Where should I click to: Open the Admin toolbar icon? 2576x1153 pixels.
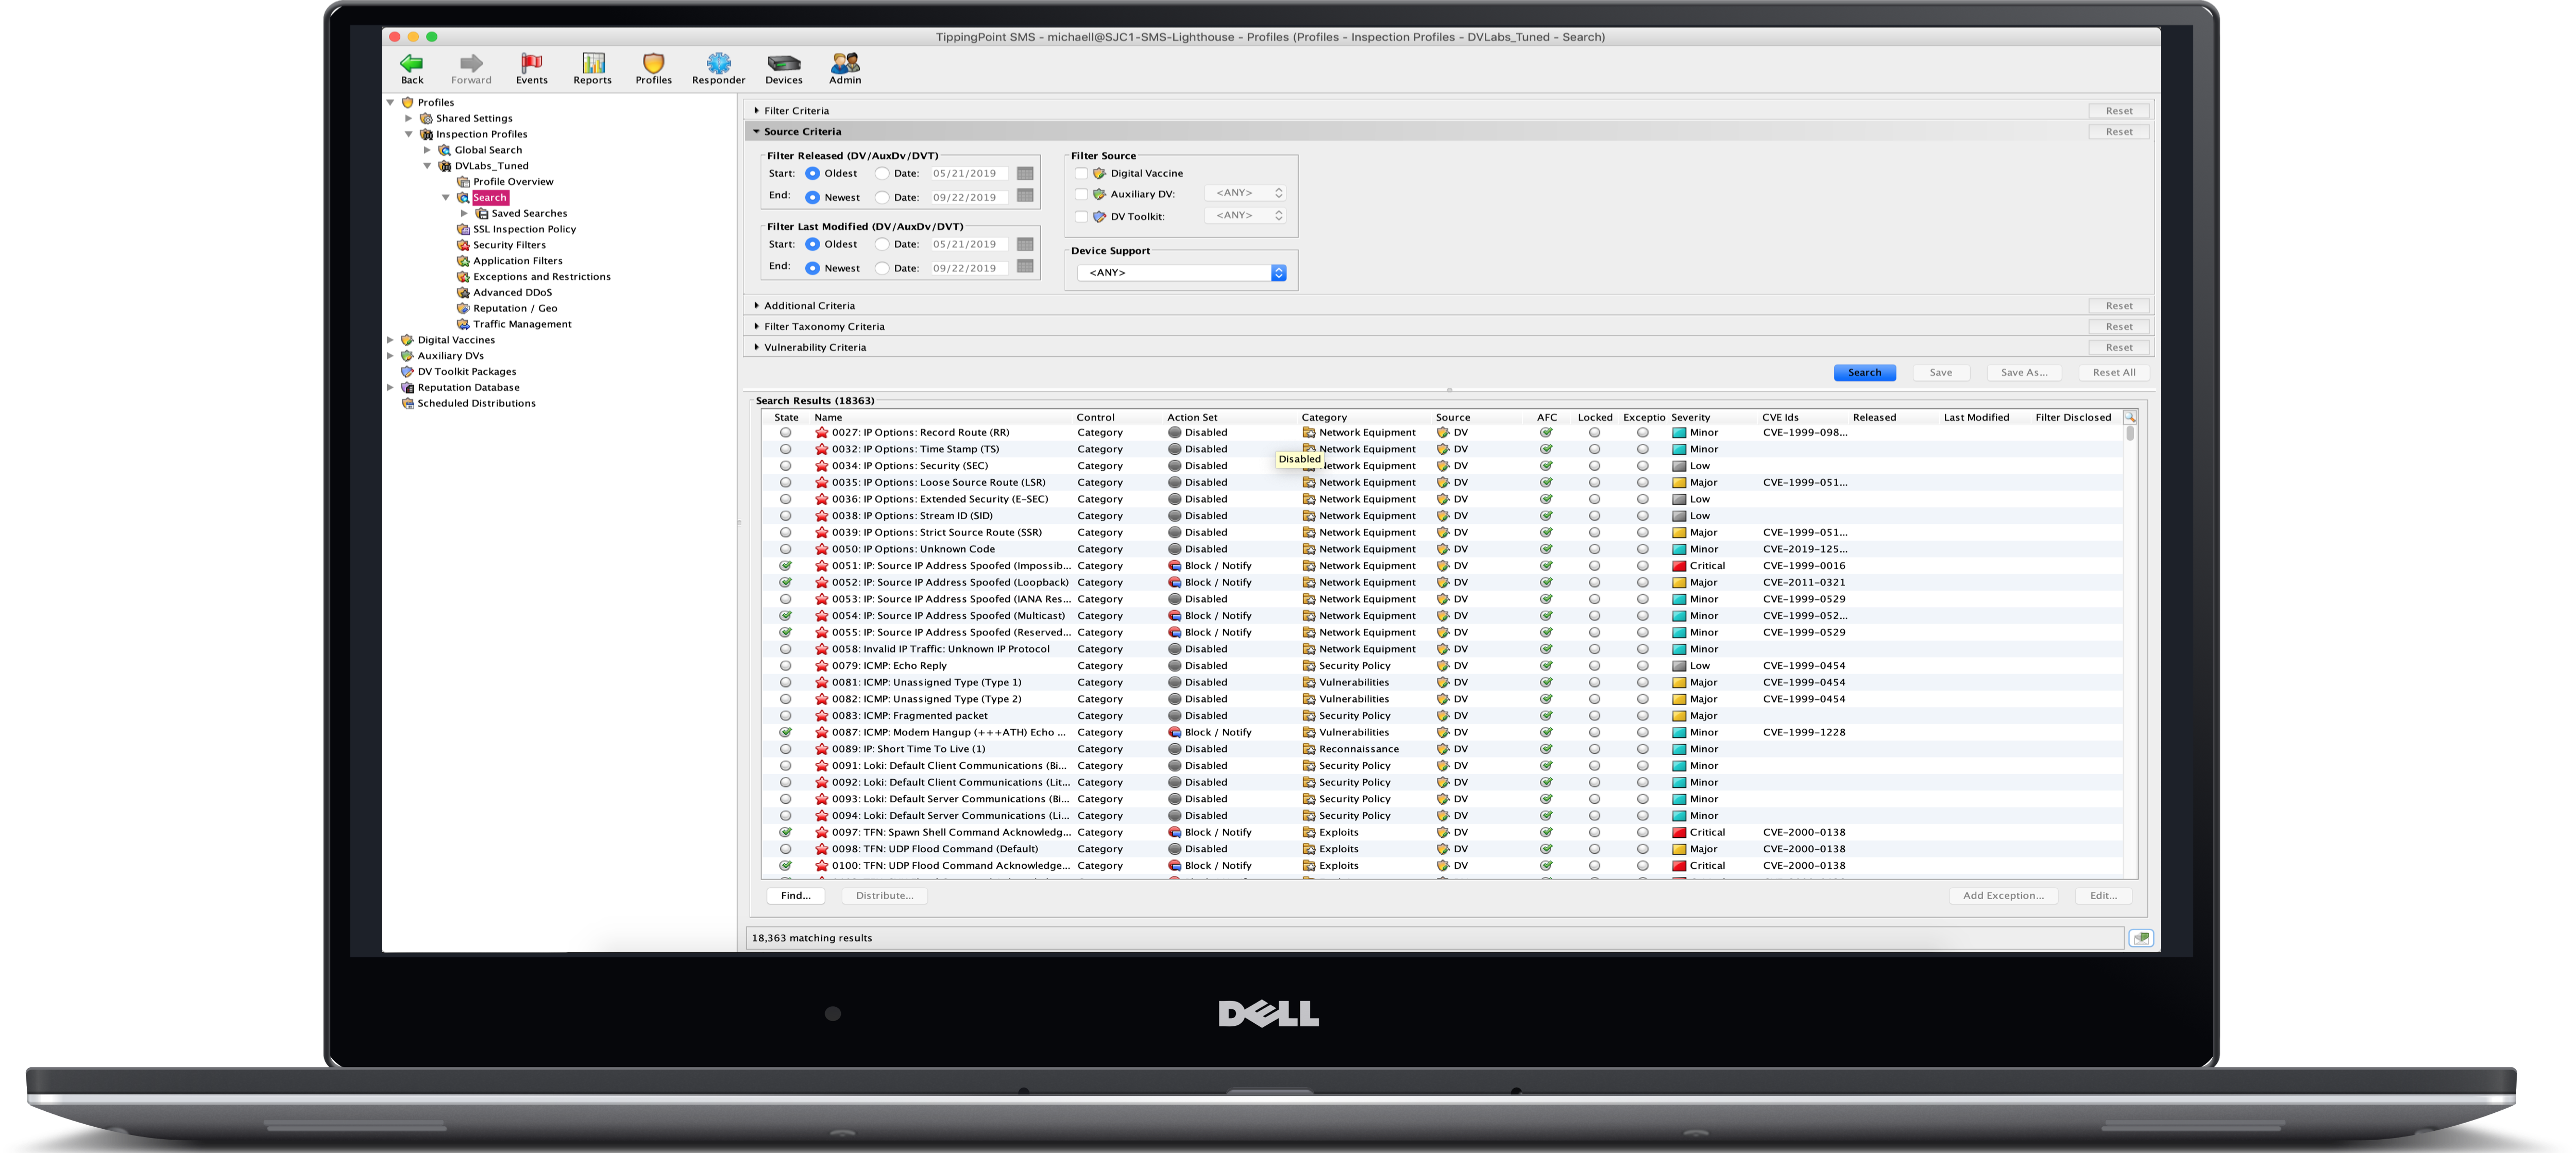point(845,63)
